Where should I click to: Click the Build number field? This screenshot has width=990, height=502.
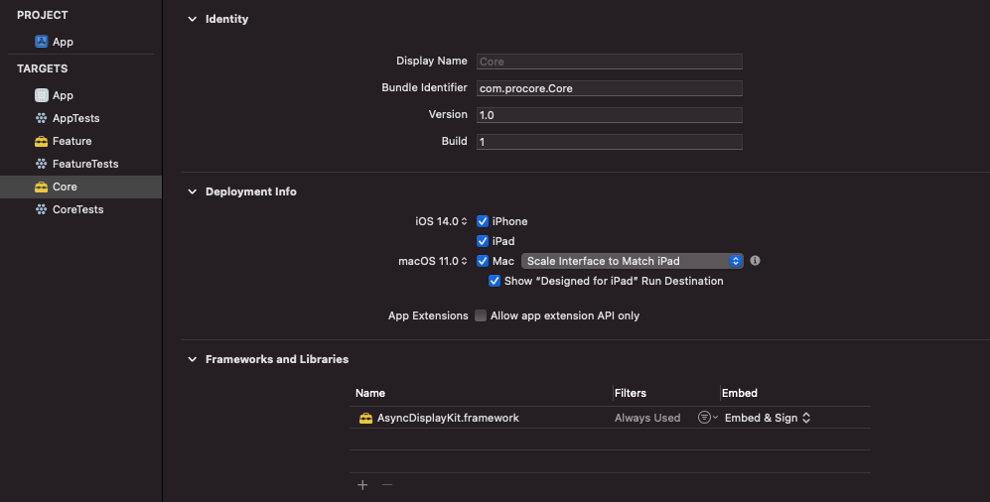tap(610, 141)
